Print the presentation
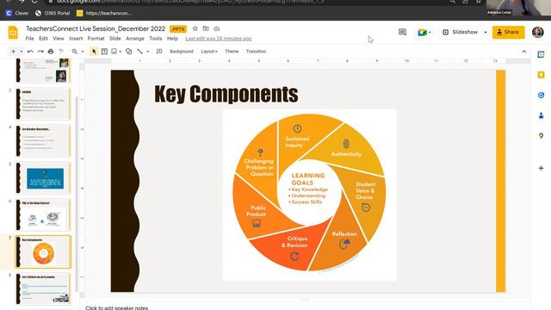Screen dimensions: 551x310 point(51,52)
